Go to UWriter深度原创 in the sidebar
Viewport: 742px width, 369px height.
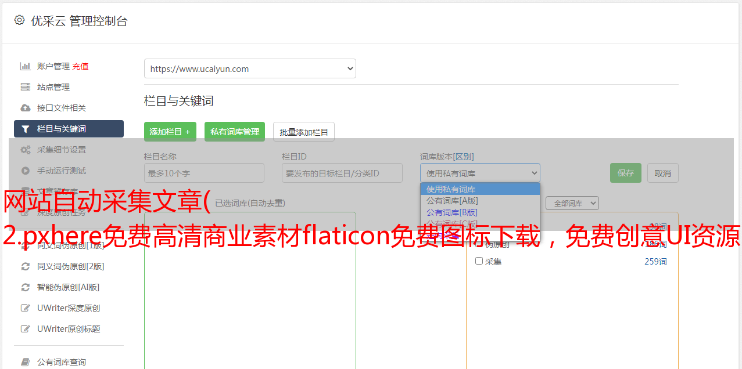click(x=69, y=308)
